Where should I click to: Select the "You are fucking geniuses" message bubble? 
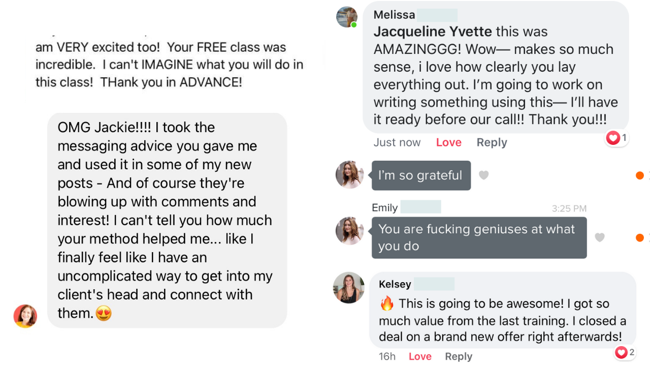(479, 237)
